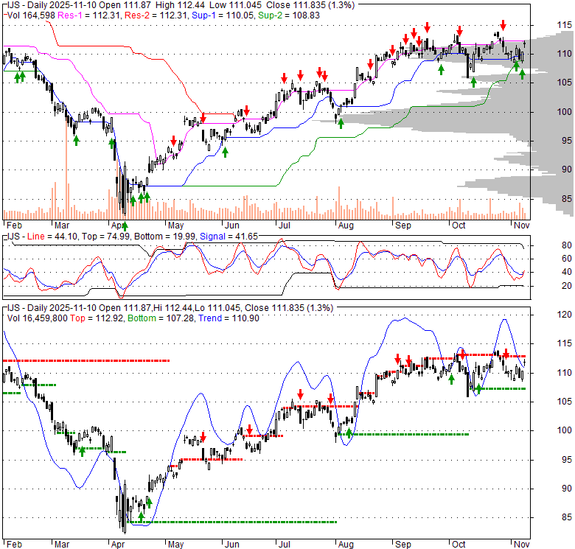The width and height of the screenshot is (575, 549).
Task: Click 'Top = 112.92' in bottom chart
Action: coord(97,318)
